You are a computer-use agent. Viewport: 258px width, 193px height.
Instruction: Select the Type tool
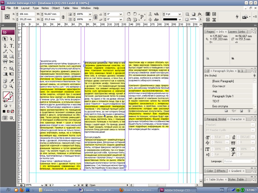point(11,46)
